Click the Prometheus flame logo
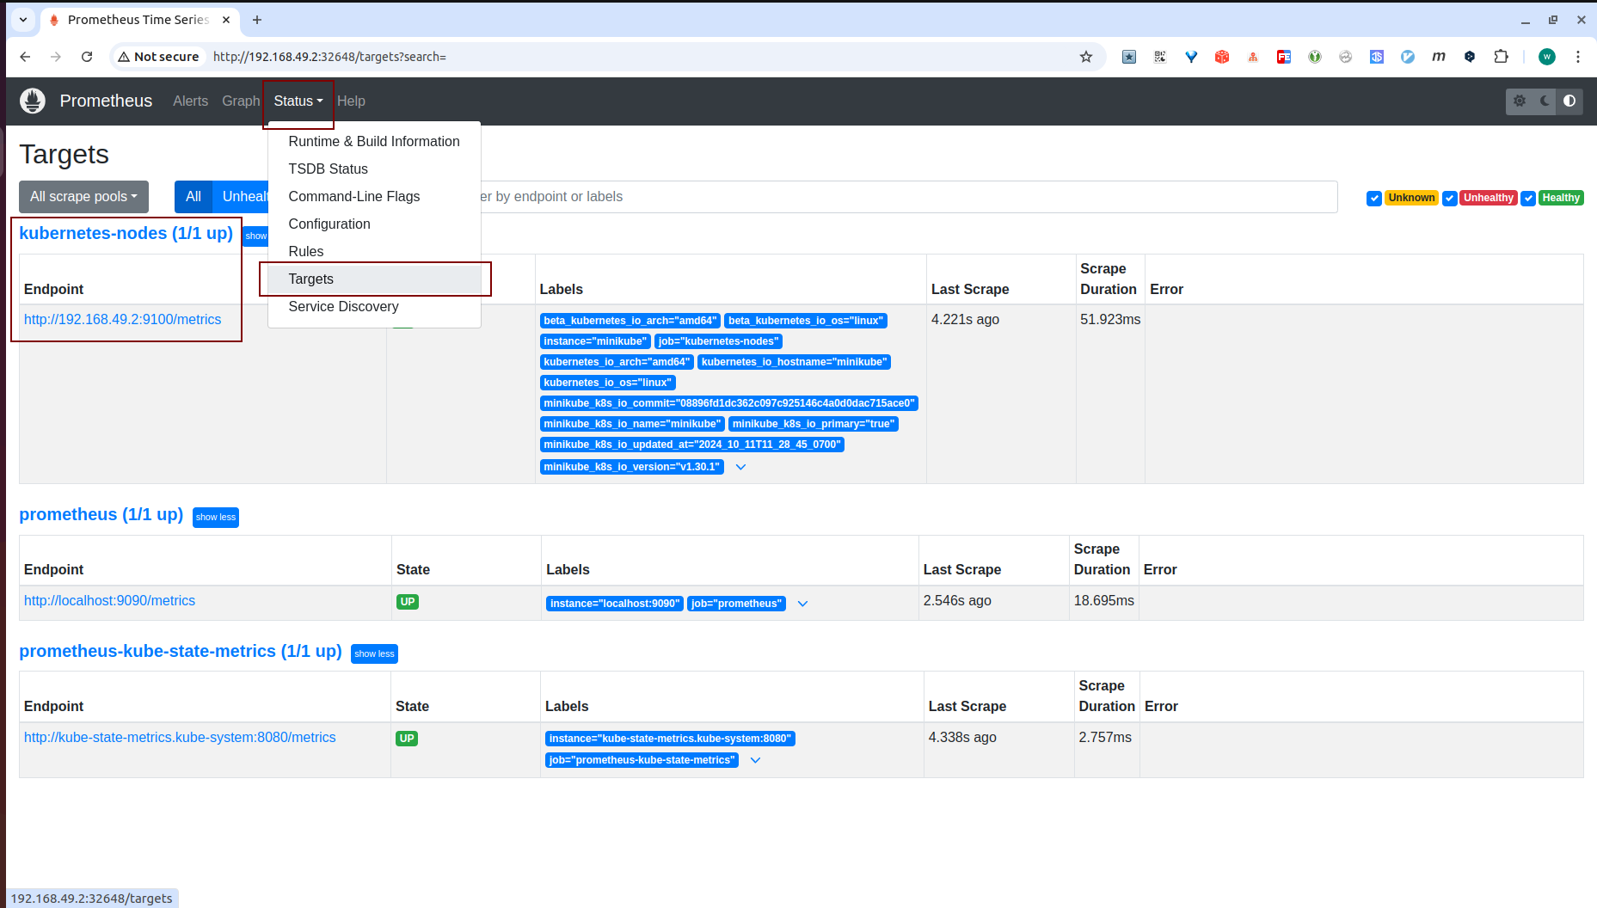 (33, 101)
